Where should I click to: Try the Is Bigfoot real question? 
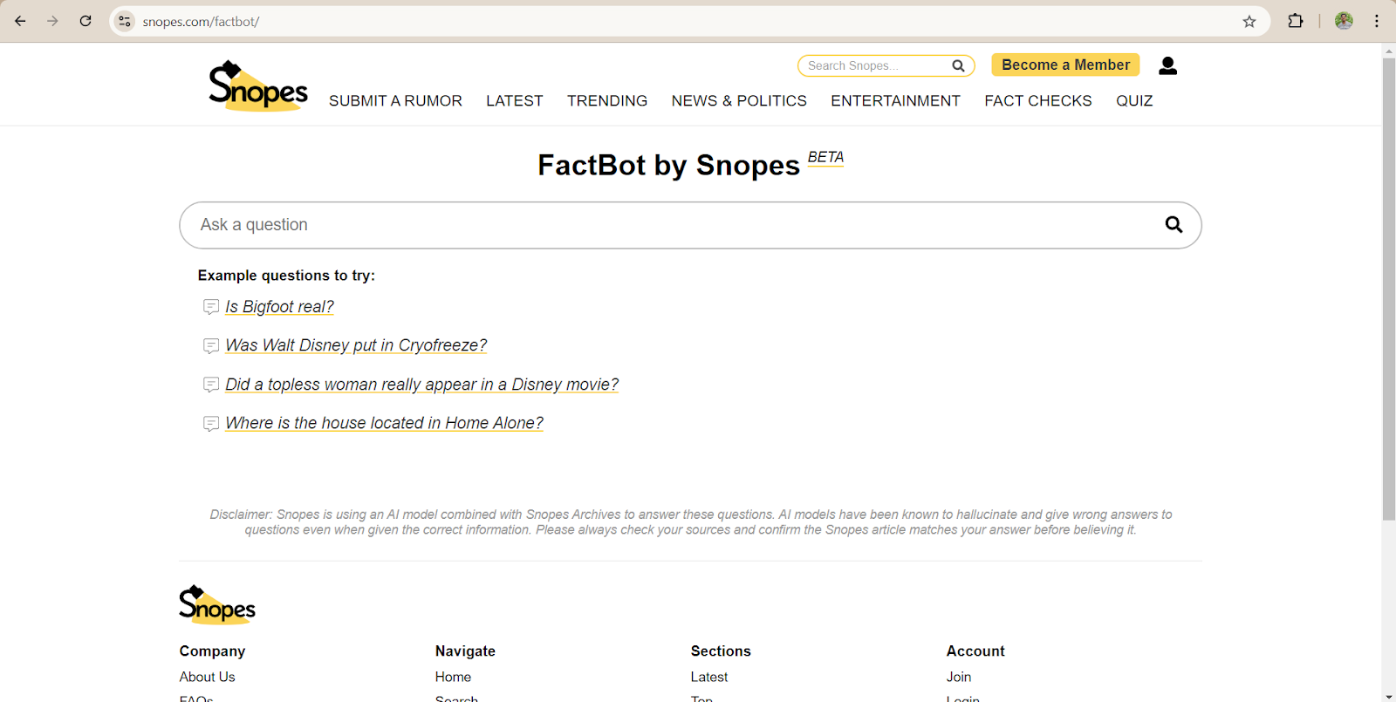pyautogui.click(x=279, y=307)
